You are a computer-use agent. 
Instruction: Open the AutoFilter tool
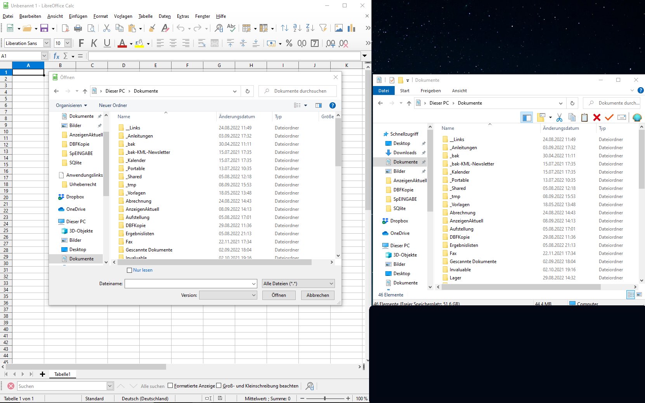click(322, 28)
